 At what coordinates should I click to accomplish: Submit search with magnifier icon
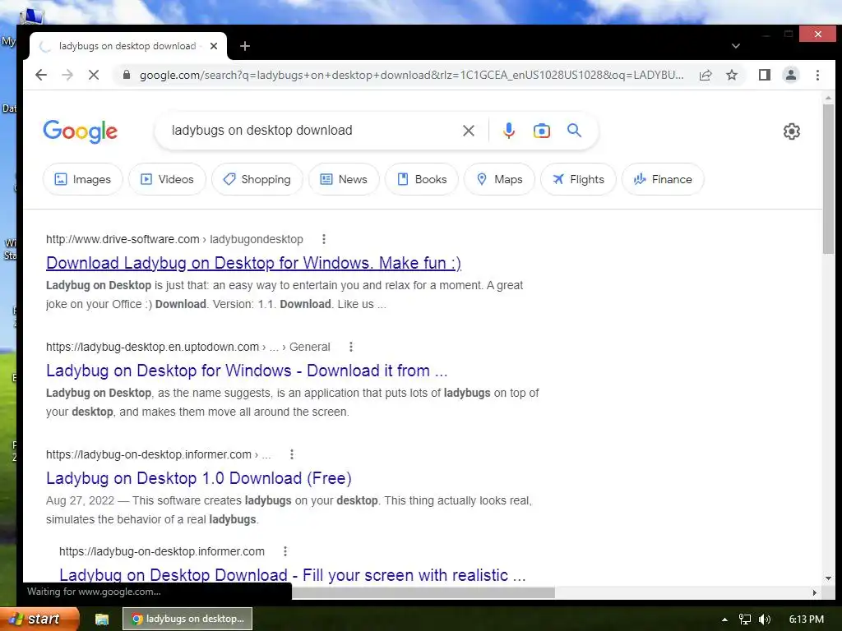574,130
